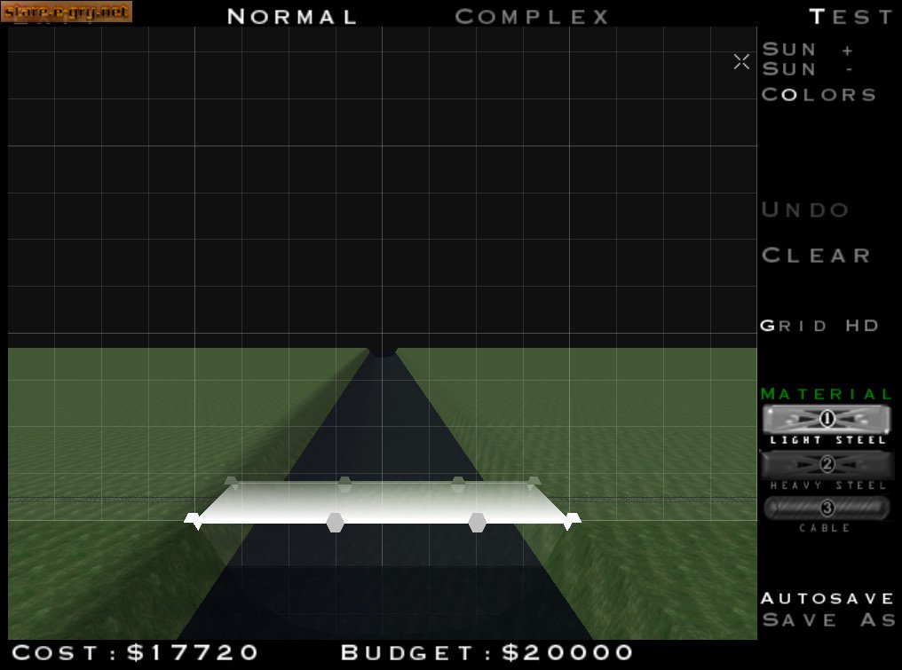Click the rear right hexagonal bridge joint
Screen dimensions: 902x670
tap(457, 484)
